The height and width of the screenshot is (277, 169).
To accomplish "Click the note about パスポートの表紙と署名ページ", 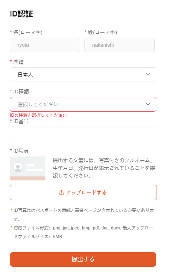I will [x=83, y=214].
